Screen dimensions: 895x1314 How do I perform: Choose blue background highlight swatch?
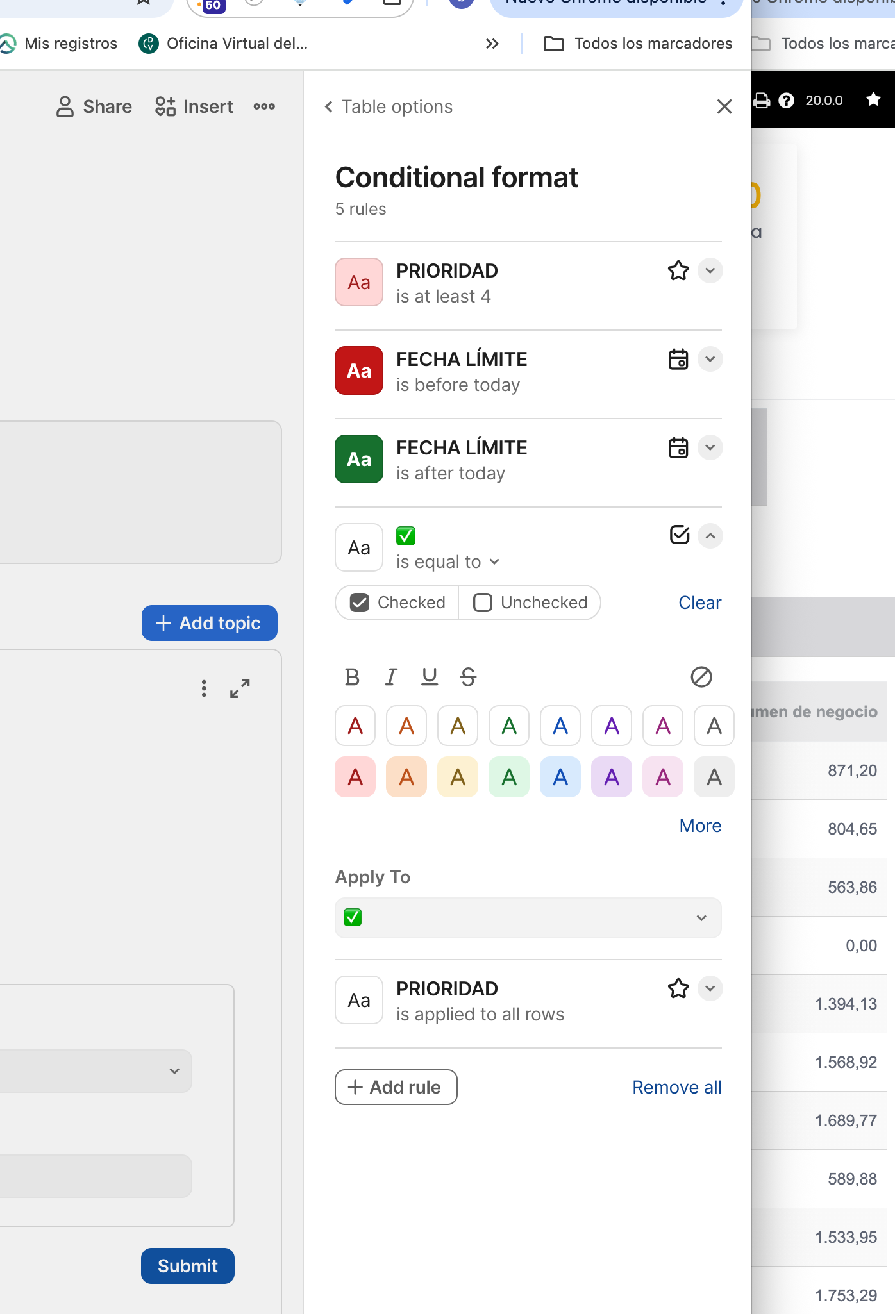tap(560, 777)
